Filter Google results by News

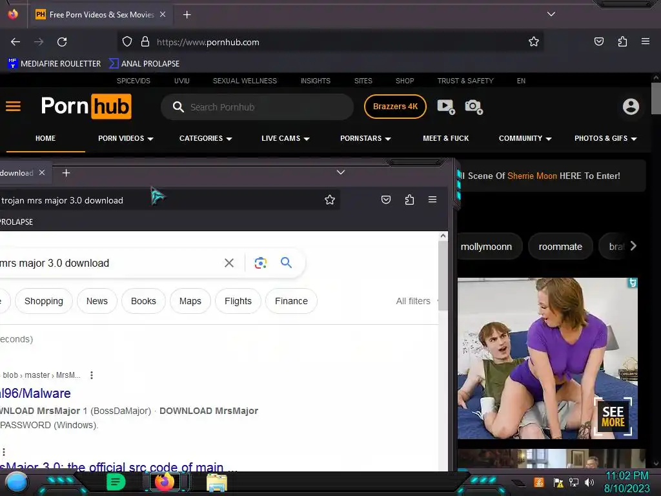coord(97,301)
